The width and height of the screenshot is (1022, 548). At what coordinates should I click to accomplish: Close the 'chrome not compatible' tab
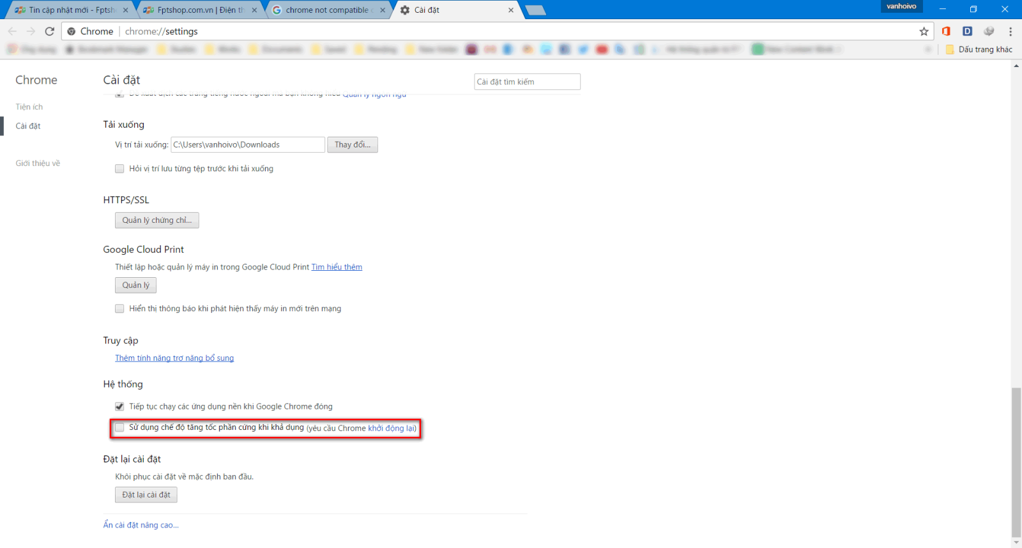click(x=383, y=10)
